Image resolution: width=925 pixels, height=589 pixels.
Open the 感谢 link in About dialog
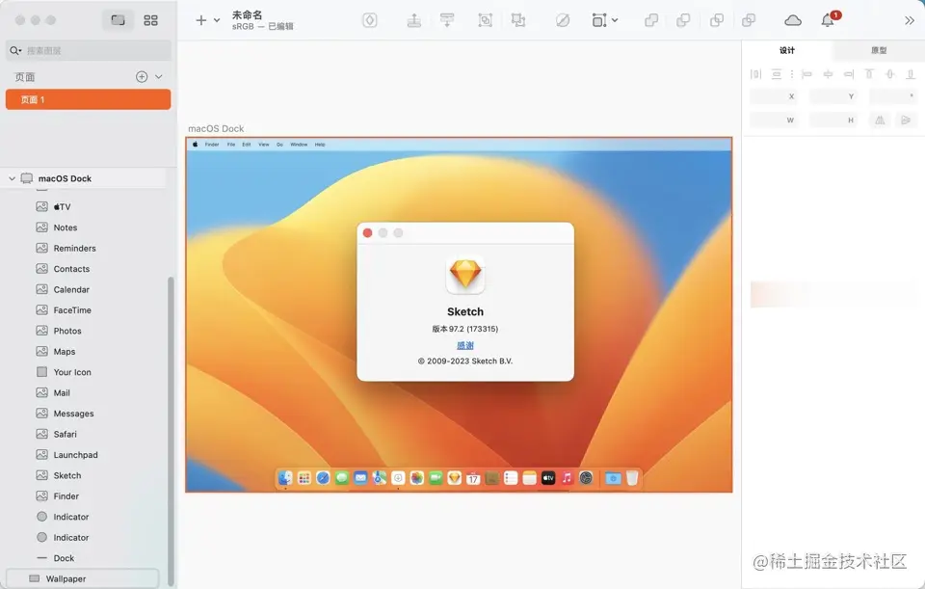click(464, 345)
